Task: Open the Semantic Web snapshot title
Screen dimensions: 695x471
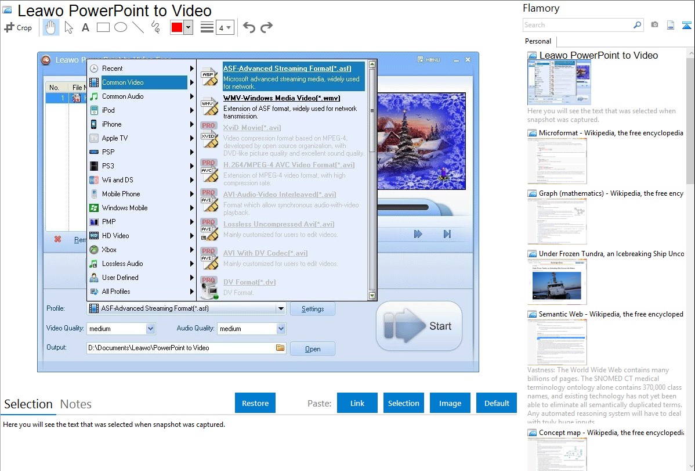Action: (611, 314)
